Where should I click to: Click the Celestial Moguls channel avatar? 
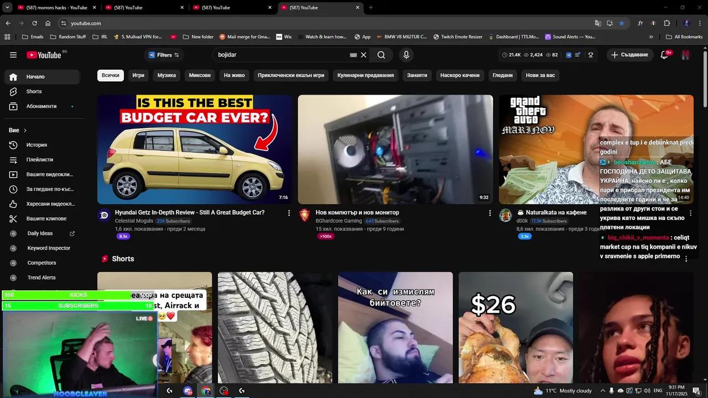(x=104, y=216)
